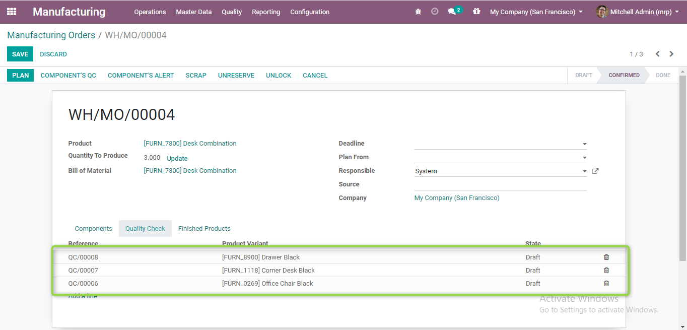Open Manufacturing Orders breadcrumb
The width and height of the screenshot is (687, 330).
click(x=51, y=35)
